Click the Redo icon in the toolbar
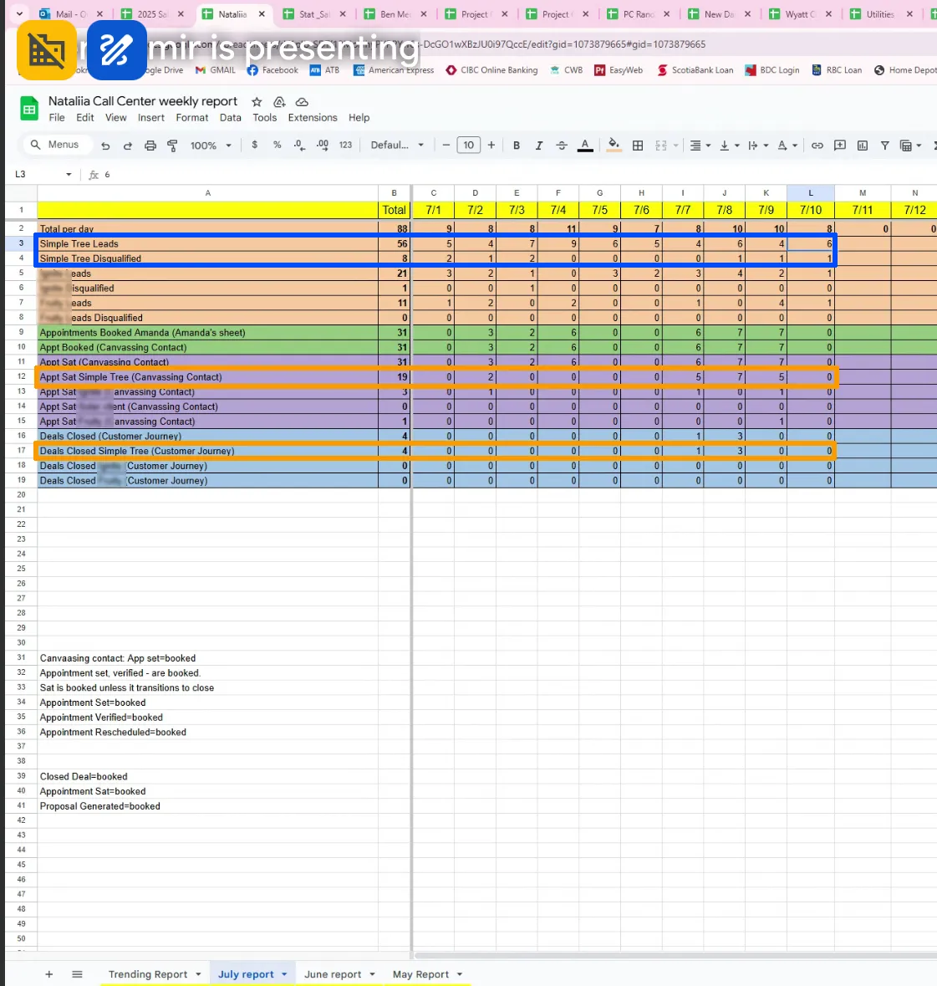This screenshot has width=937, height=986. point(128,146)
